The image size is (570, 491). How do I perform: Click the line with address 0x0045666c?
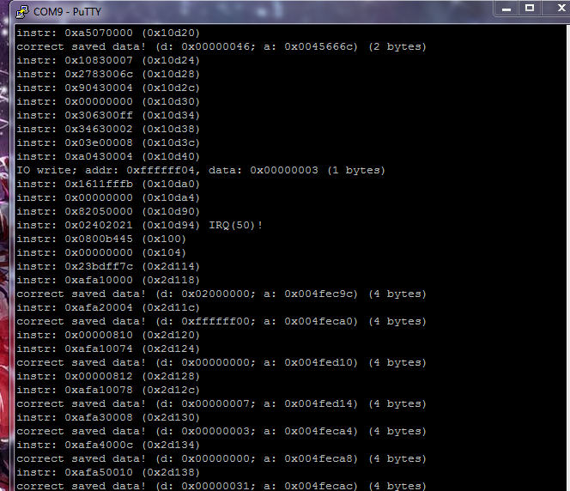coord(221,47)
